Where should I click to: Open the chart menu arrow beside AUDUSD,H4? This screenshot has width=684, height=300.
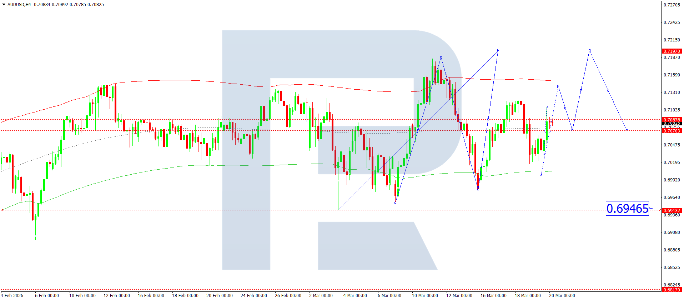[x=4, y=5]
